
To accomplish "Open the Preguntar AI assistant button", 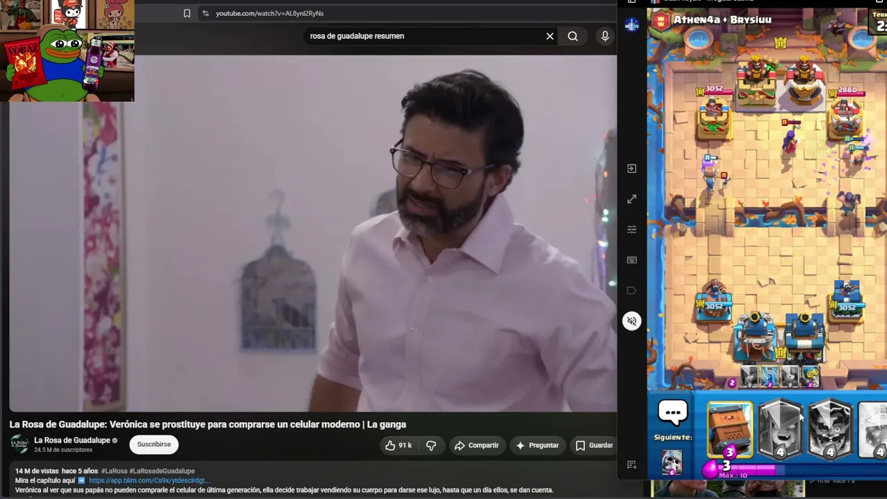I will [537, 445].
